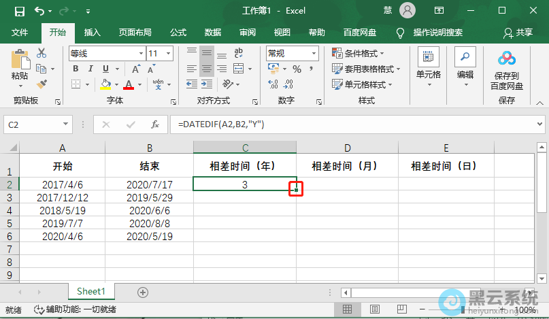549x319 pixels.
Task: Click the 粘贴 paste button
Action: [x=20, y=68]
